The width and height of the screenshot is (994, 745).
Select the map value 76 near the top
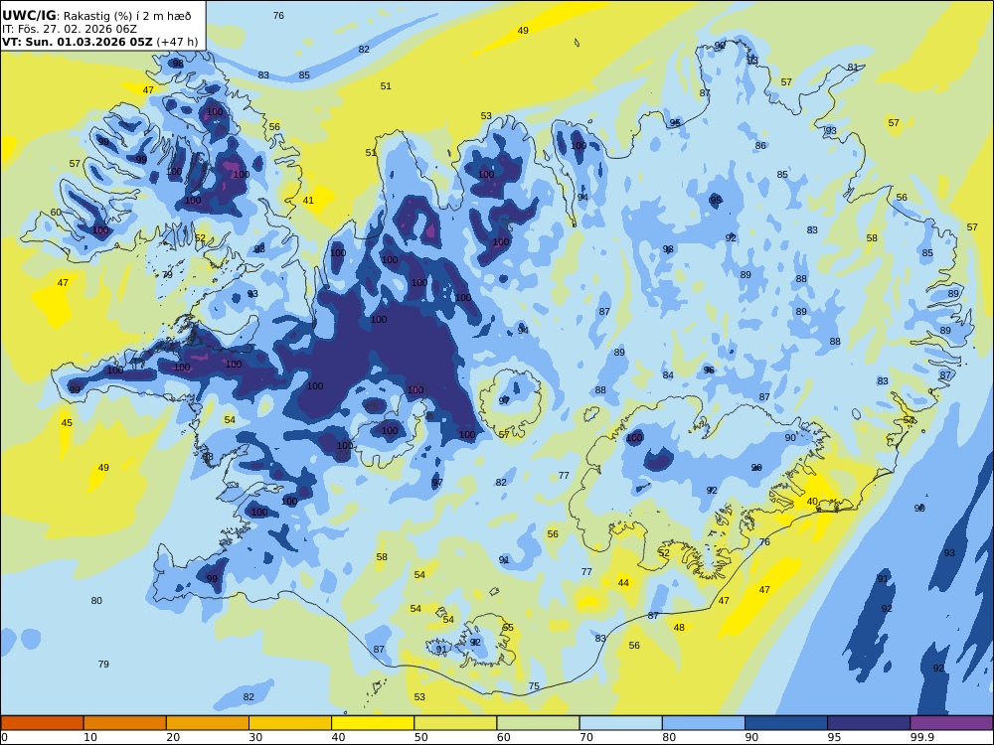point(278,15)
